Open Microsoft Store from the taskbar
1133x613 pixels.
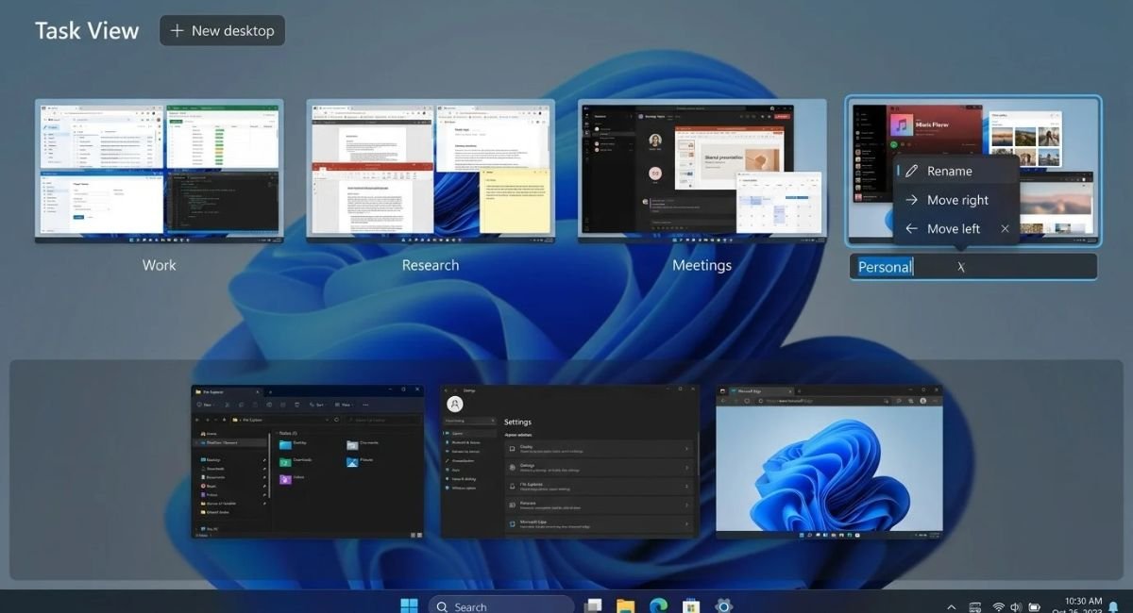pyautogui.click(x=690, y=606)
